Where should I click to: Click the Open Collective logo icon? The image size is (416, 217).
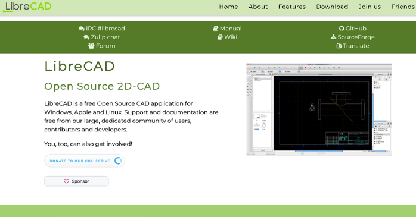118,161
